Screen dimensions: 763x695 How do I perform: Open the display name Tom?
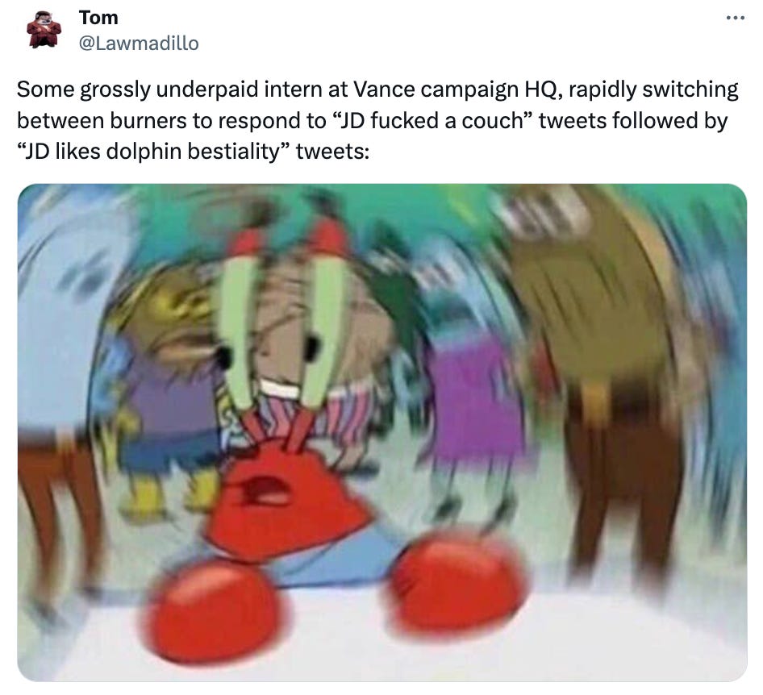coord(98,18)
